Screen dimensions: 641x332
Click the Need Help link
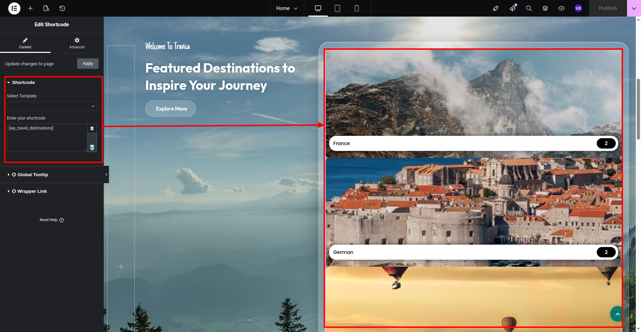(52, 220)
